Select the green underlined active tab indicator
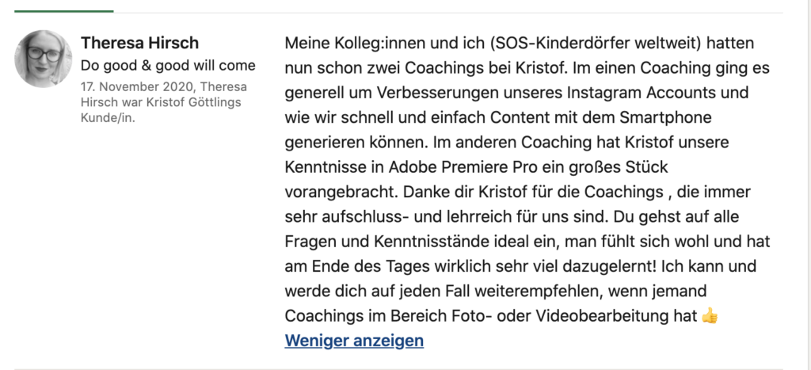The width and height of the screenshot is (811, 370). 63,11
